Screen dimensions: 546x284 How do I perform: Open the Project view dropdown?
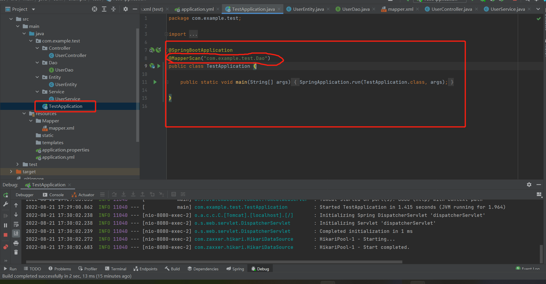33,9
